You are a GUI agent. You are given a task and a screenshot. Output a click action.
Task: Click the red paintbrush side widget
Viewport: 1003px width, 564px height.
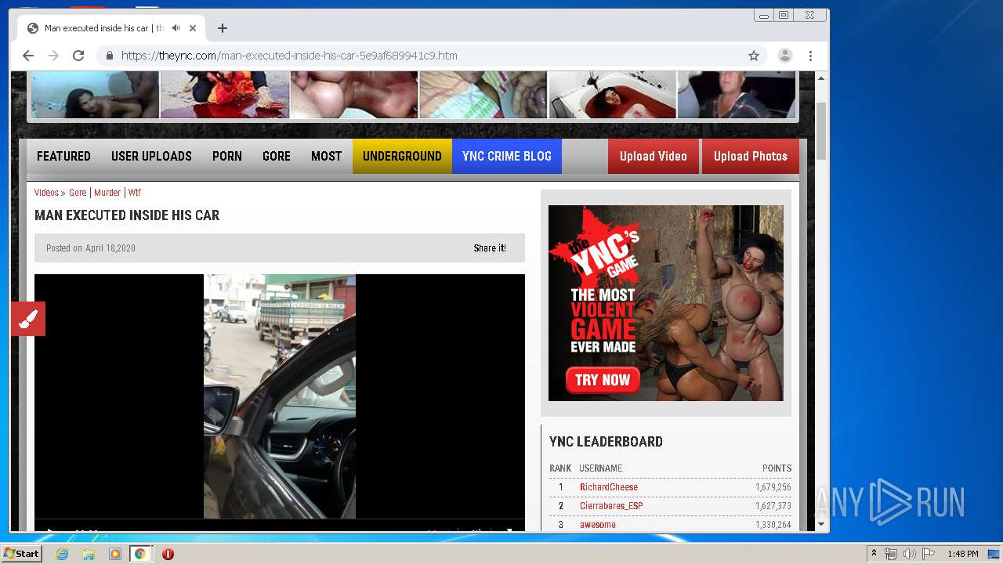click(x=28, y=319)
